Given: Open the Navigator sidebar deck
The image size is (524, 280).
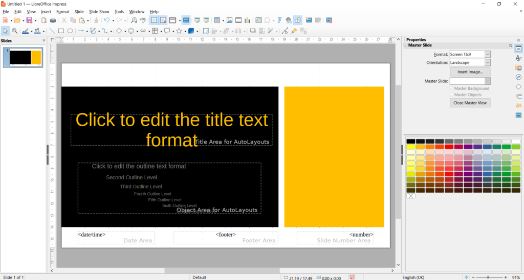Looking at the screenshot, I should [x=518, y=77].
